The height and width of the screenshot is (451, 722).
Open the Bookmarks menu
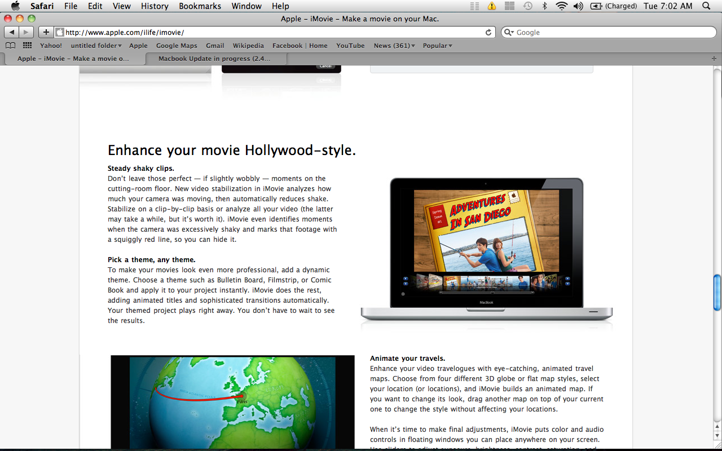[200, 6]
